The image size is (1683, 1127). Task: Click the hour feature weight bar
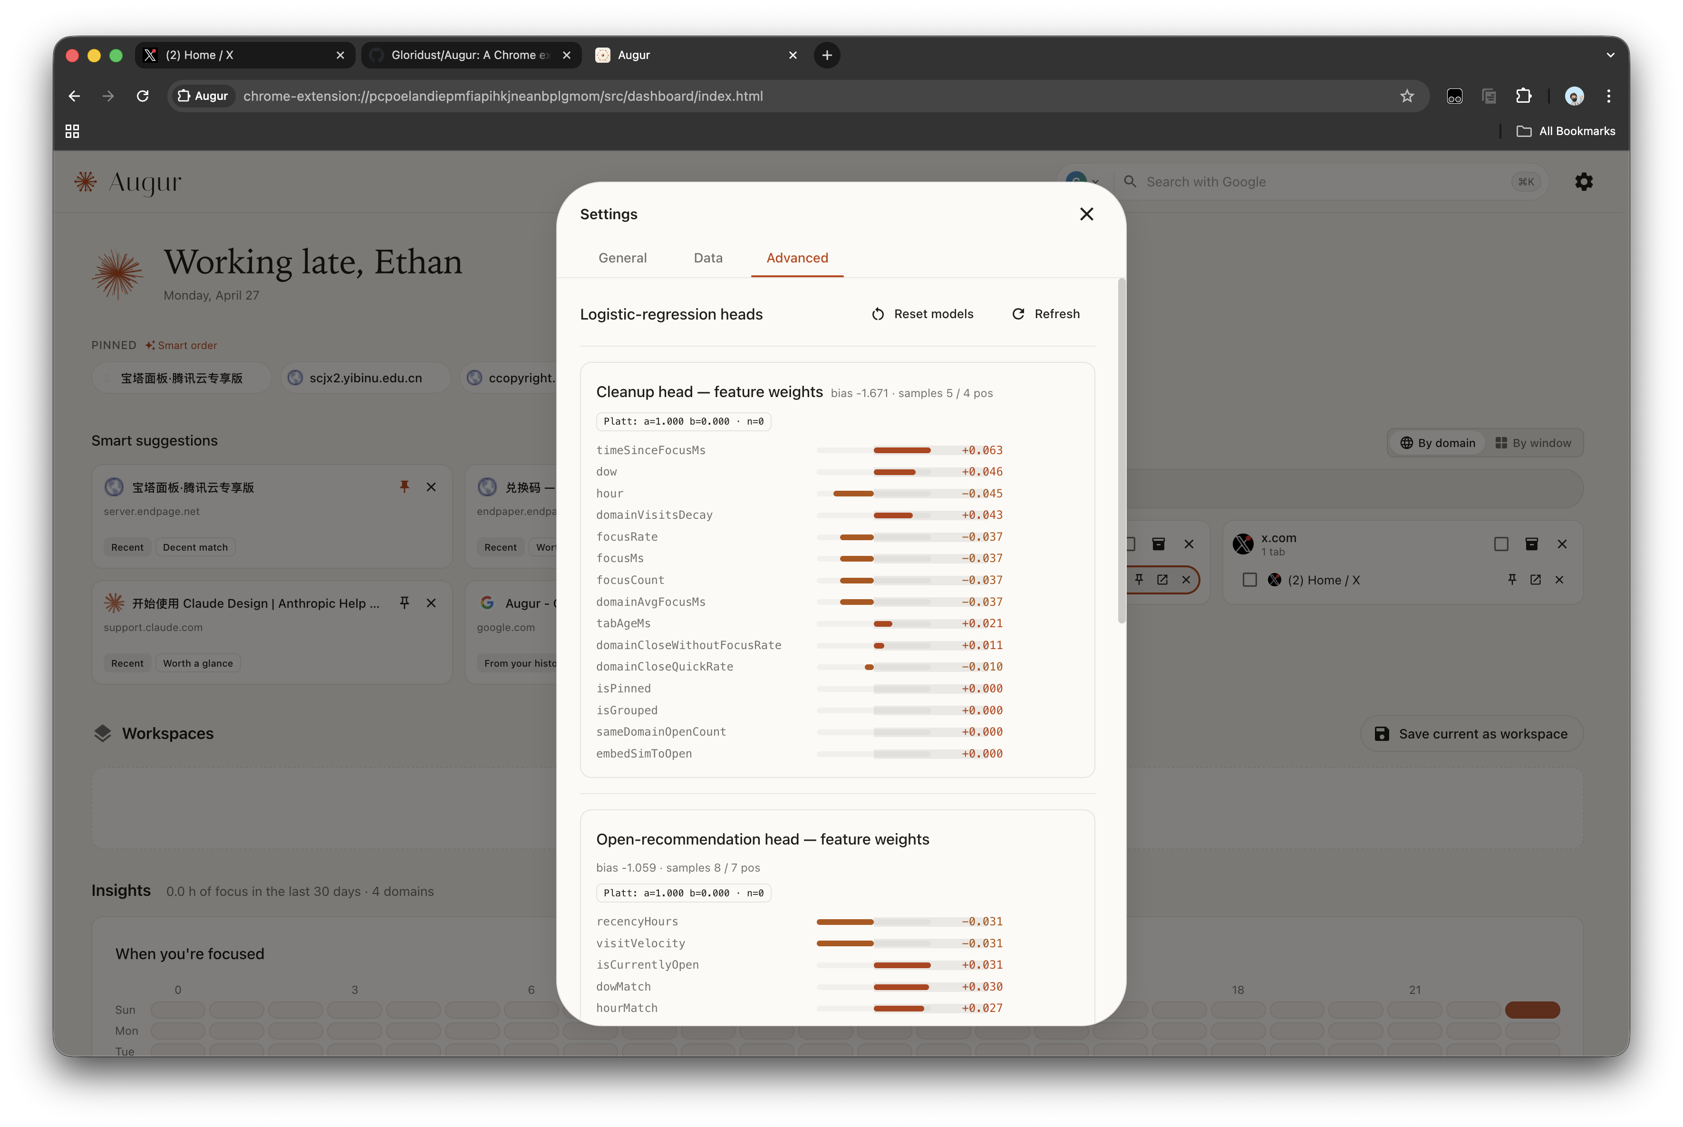pyautogui.click(x=874, y=494)
